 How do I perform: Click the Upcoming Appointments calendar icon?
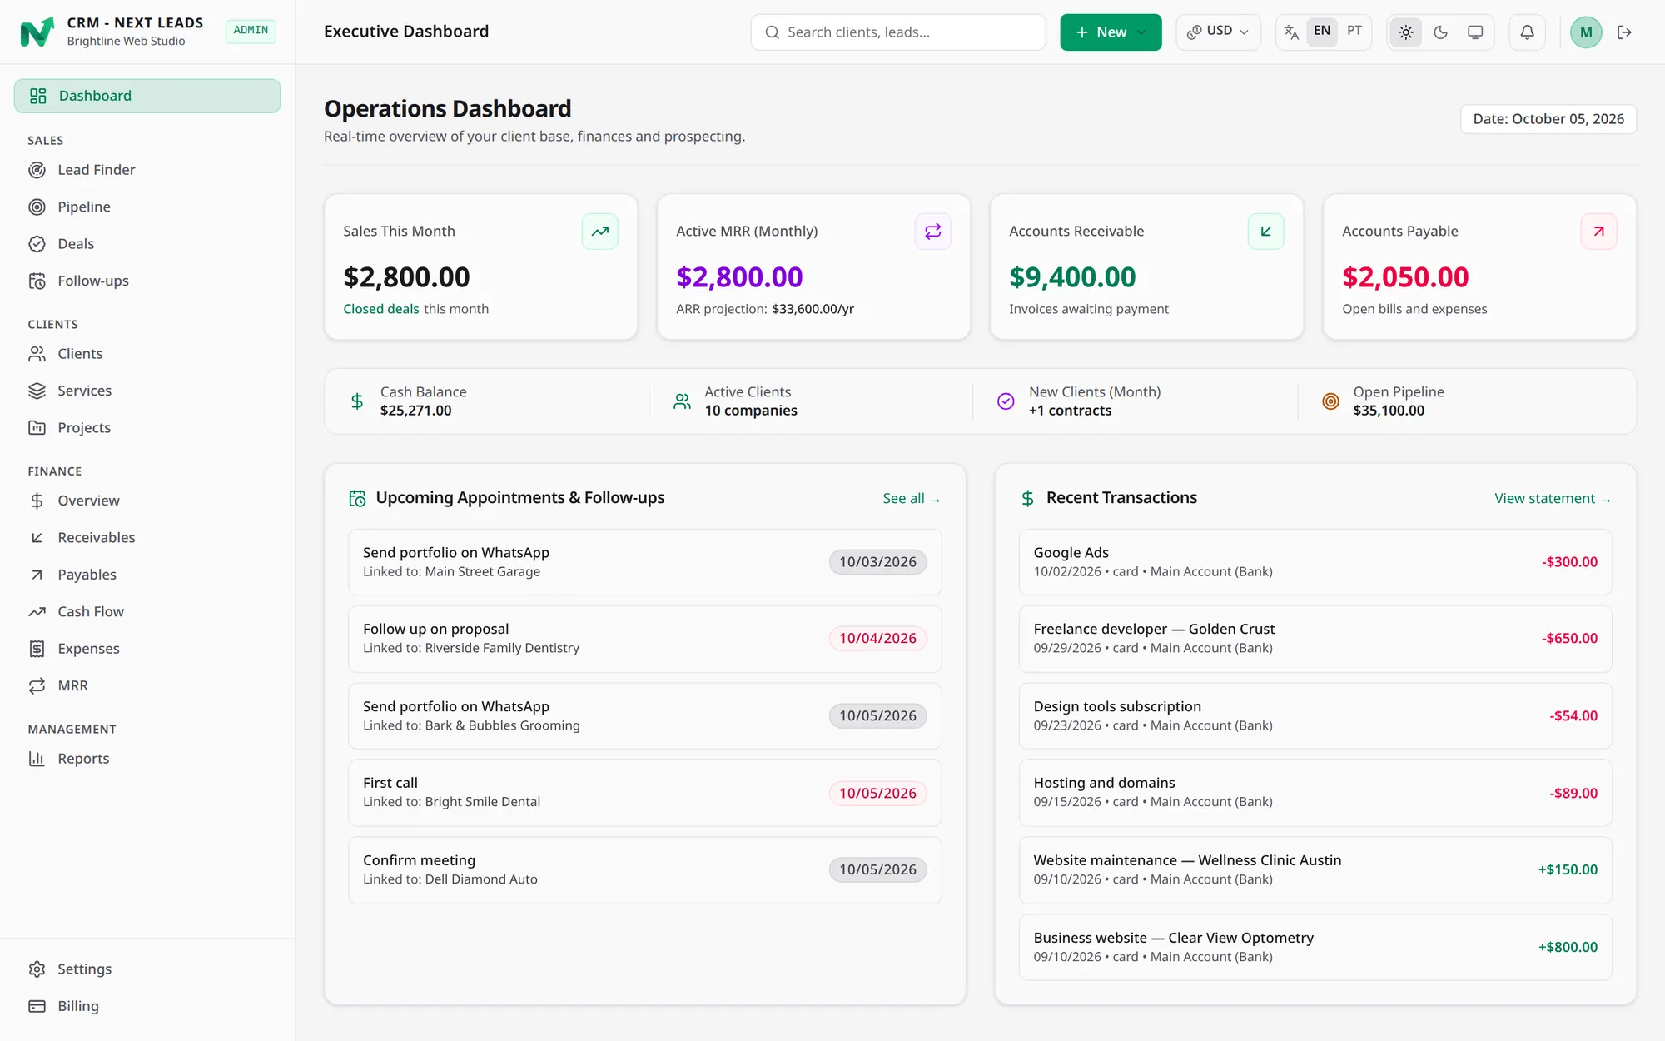(357, 498)
